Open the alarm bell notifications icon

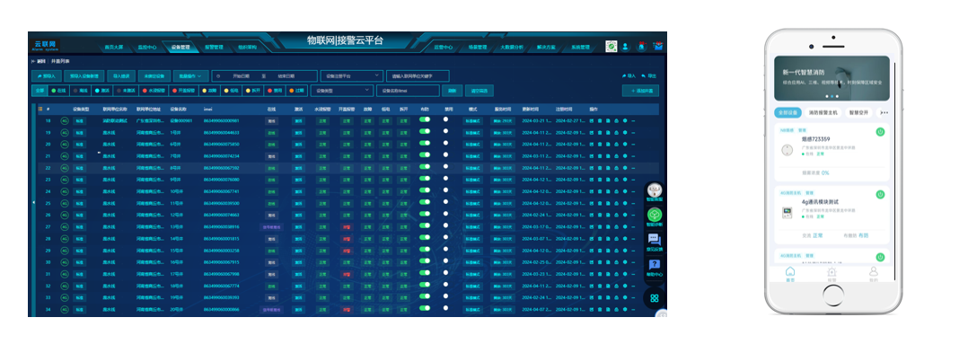click(x=641, y=47)
